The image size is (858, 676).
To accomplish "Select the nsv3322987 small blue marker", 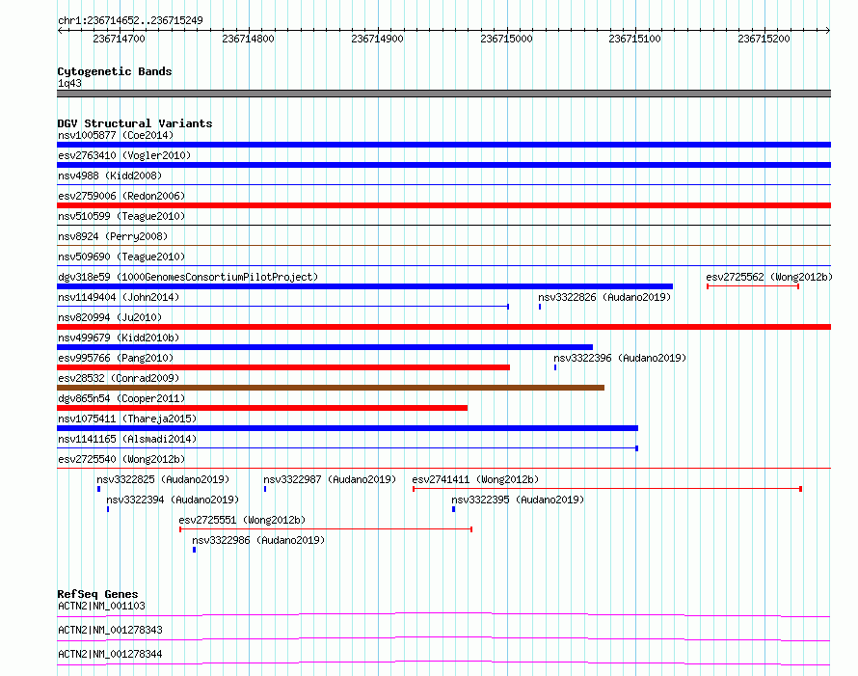I will [x=265, y=489].
